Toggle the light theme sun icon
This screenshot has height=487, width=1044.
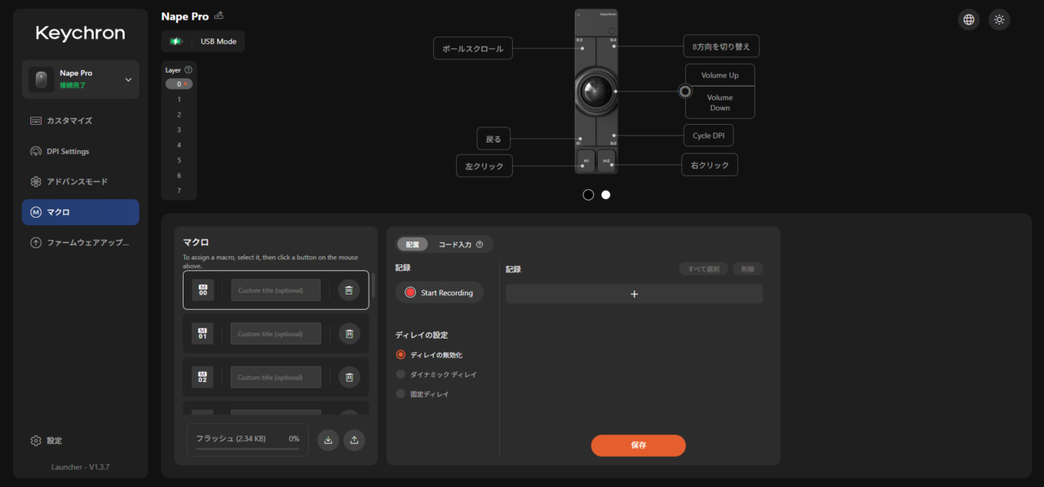999,20
